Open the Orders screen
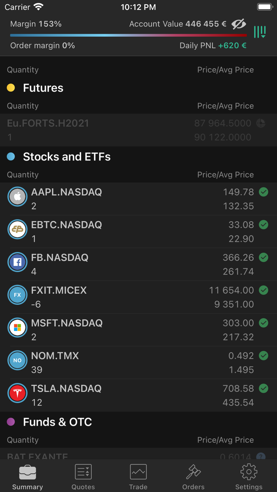The image size is (277, 492). point(193,476)
